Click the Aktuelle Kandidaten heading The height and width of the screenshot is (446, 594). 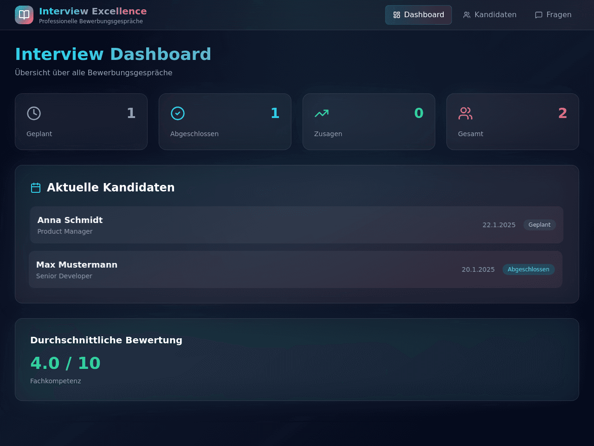coord(111,188)
